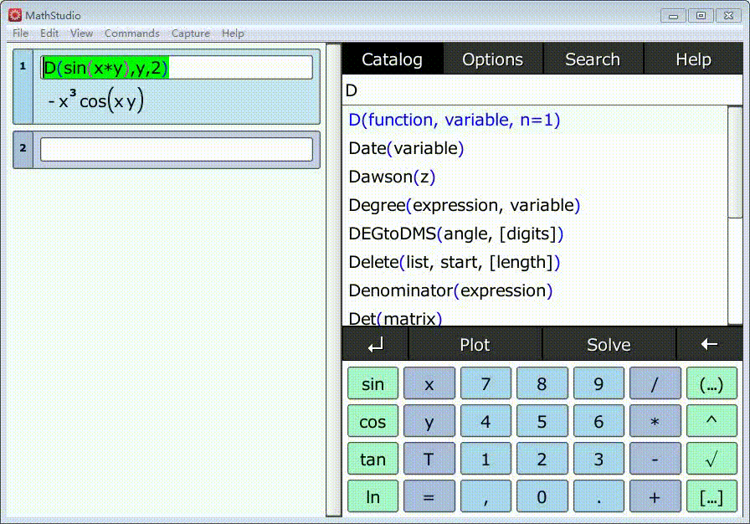The width and height of the screenshot is (750, 524).
Task: Maximize the MathStudio window
Action: click(701, 15)
